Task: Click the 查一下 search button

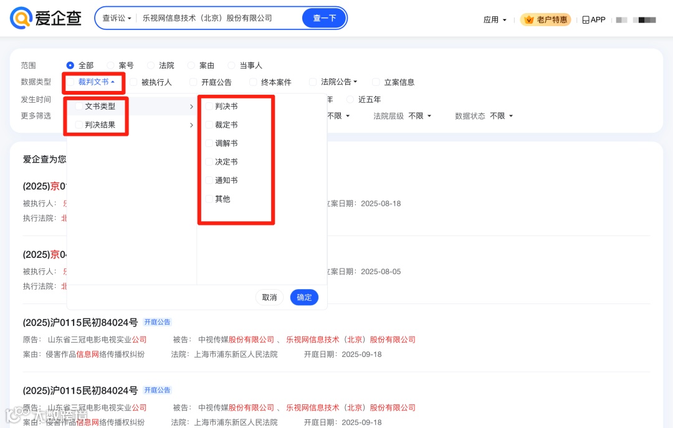Action: click(324, 18)
